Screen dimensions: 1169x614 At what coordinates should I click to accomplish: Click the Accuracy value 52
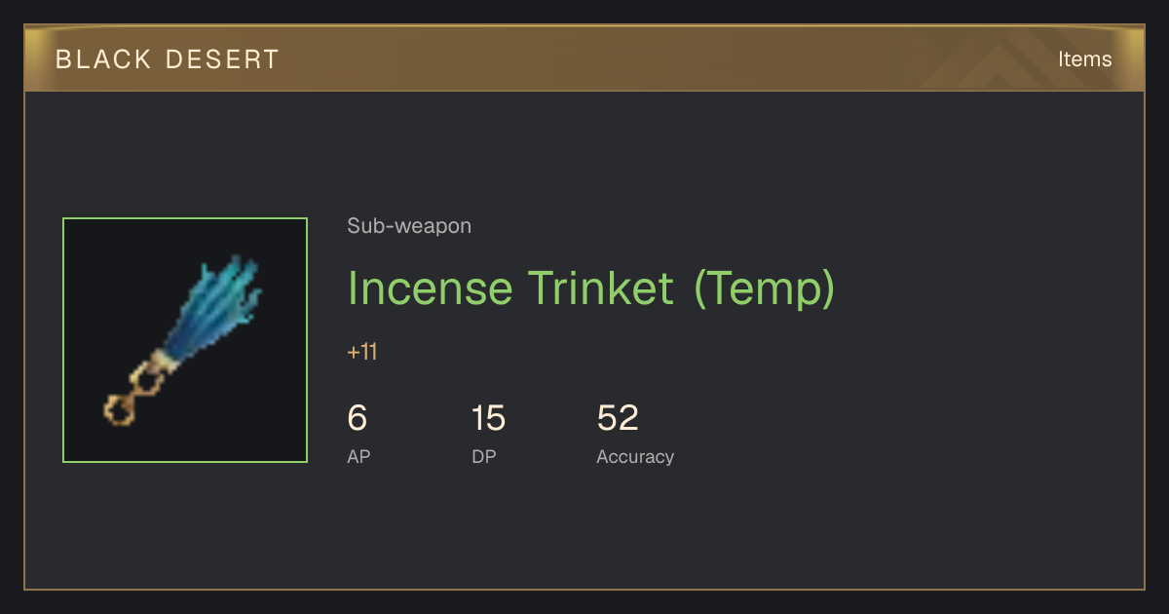tap(618, 418)
